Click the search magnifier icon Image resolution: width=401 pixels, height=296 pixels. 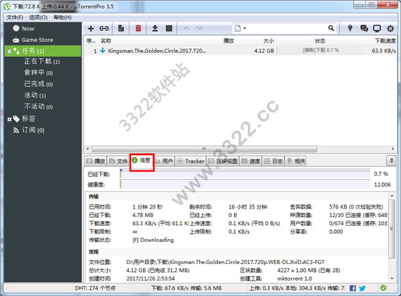[x=331, y=28]
